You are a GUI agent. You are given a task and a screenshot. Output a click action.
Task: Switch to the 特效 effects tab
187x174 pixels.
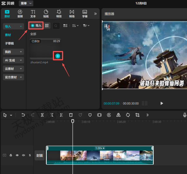click(59, 13)
